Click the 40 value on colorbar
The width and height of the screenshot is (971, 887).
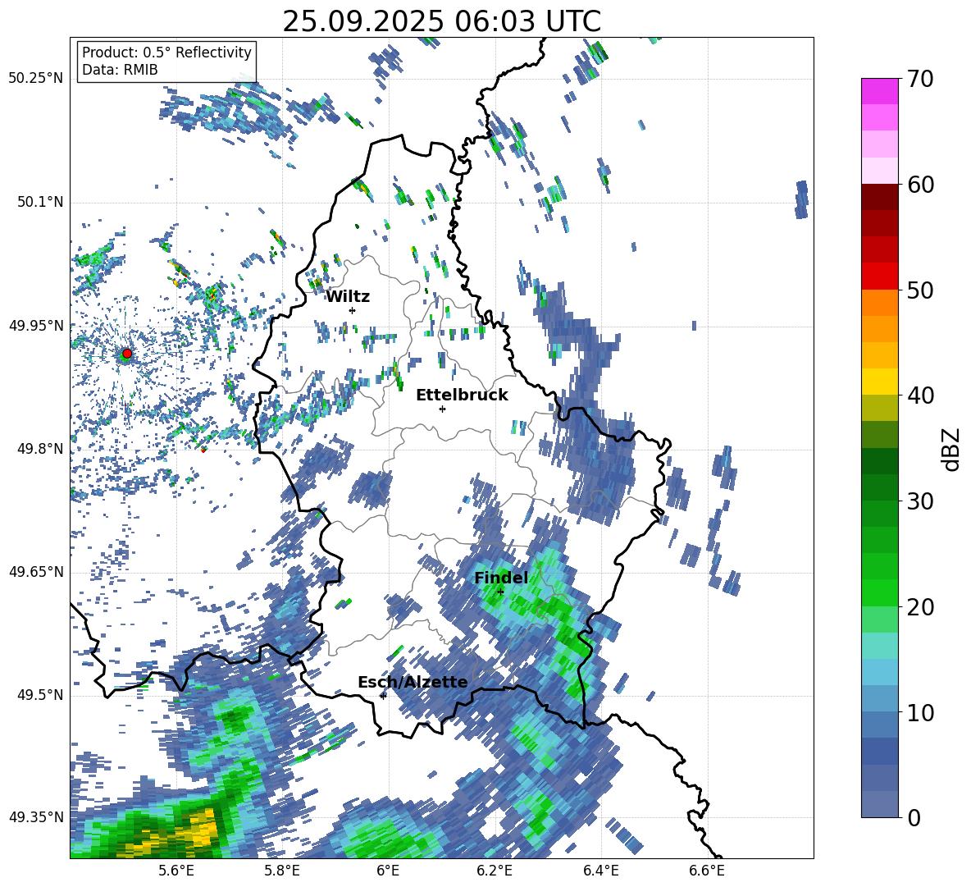tap(920, 395)
